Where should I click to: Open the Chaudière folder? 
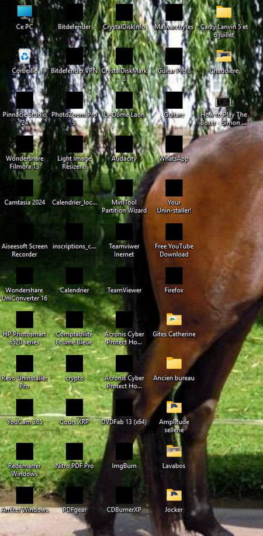[x=224, y=56]
